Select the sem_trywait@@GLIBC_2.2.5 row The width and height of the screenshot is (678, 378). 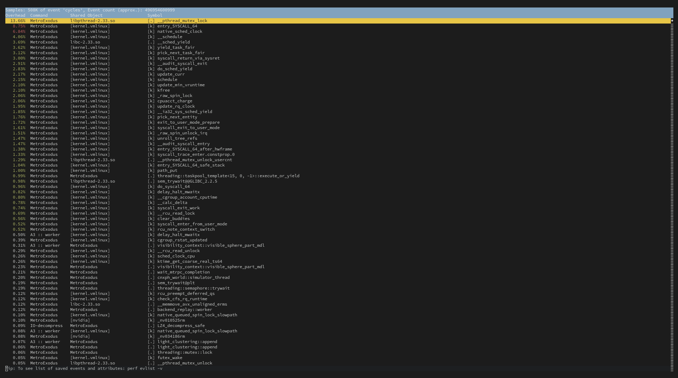point(187,181)
